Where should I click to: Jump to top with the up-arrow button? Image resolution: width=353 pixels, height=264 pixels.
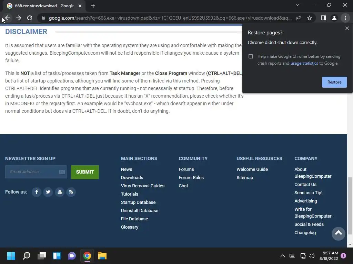coord(338,233)
